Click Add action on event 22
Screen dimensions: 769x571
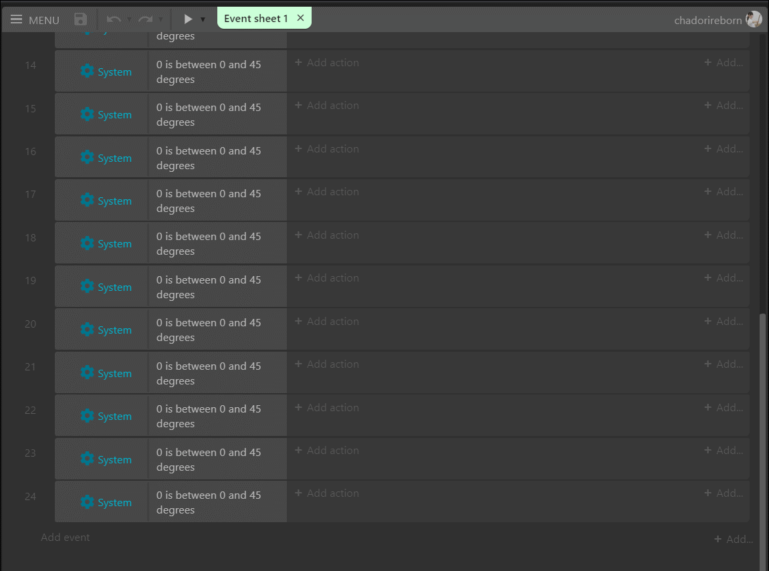[x=326, y=407]
